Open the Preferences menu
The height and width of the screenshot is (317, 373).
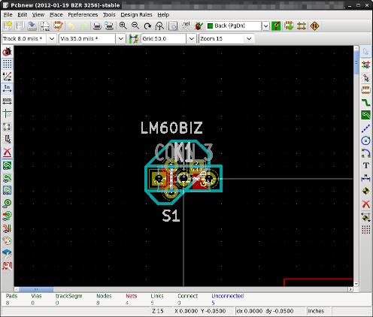[x=83, y=15]
